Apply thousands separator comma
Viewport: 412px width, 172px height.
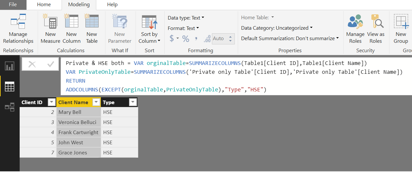point(196,39)
